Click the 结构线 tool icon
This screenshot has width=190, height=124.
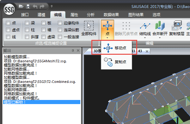pos(145,26)
